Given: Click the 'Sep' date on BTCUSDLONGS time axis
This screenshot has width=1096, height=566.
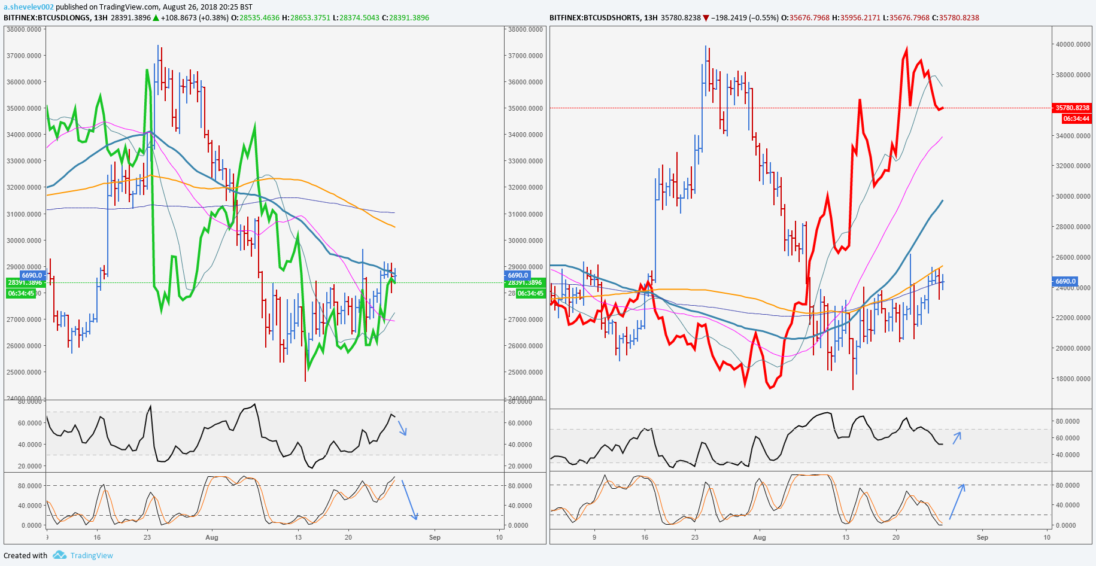Looking at the screenshot, I should point(435,537).
